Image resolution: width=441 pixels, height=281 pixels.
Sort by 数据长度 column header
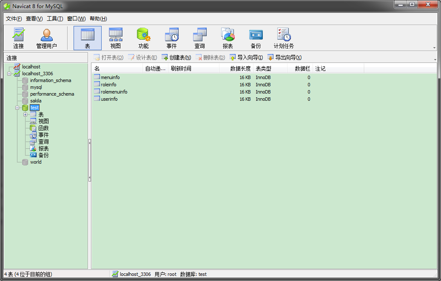click(236, 68)
